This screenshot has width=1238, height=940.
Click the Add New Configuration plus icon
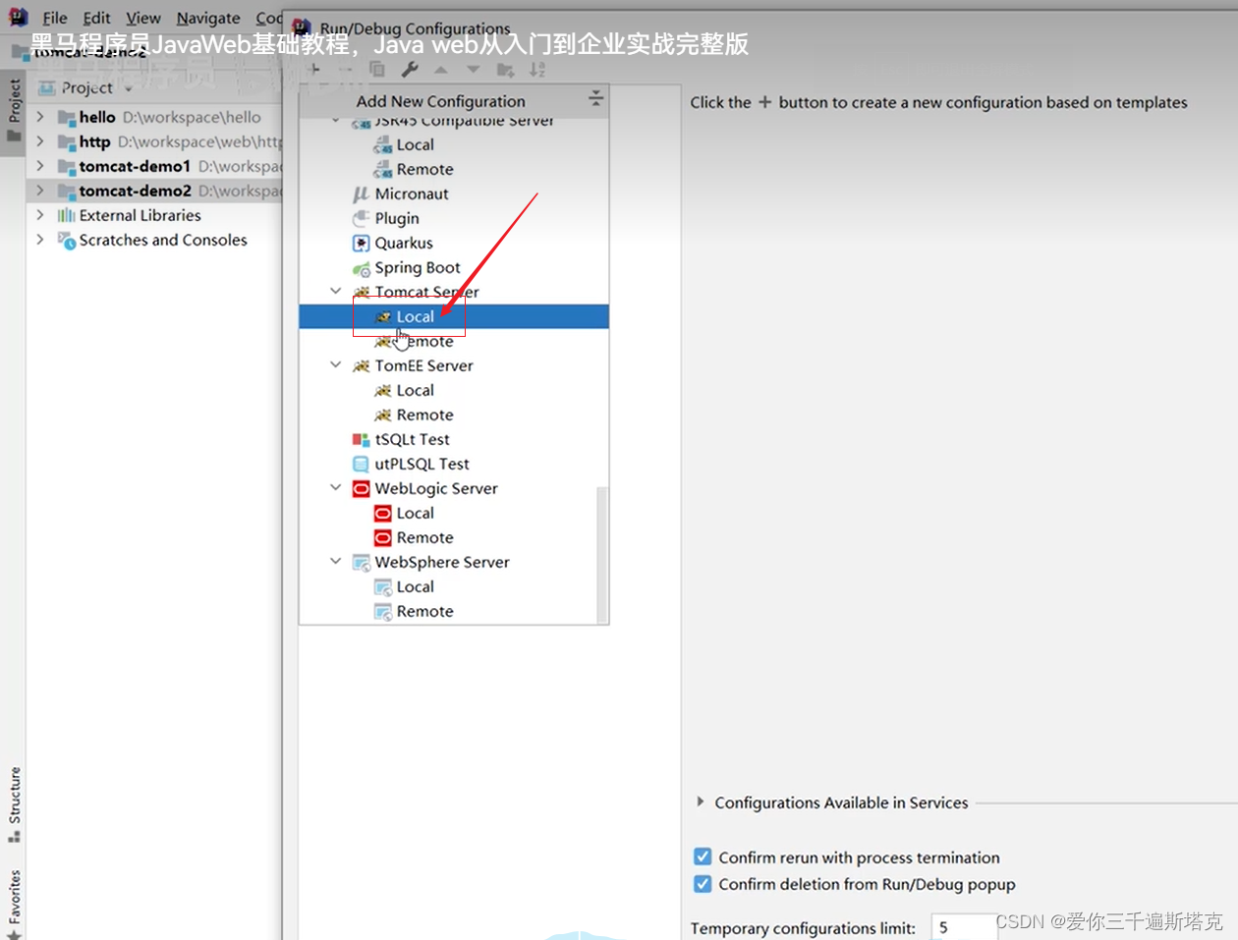pyautogui.click(x=314, y=69)
